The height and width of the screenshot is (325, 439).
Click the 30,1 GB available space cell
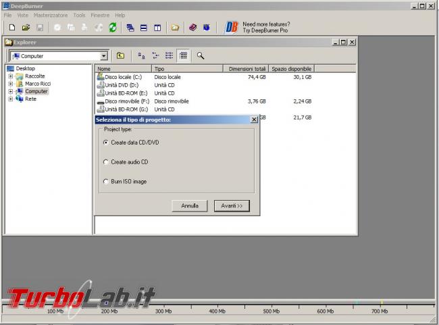pyautogui.click(x=303, y=77)
